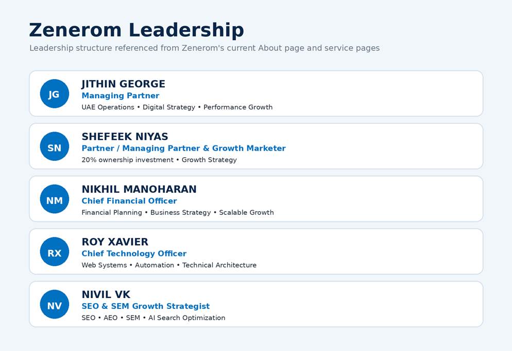Click the AI Search Optimization text line
The image size is (512, 351).
pyautogui.click(x=153, y=318)
